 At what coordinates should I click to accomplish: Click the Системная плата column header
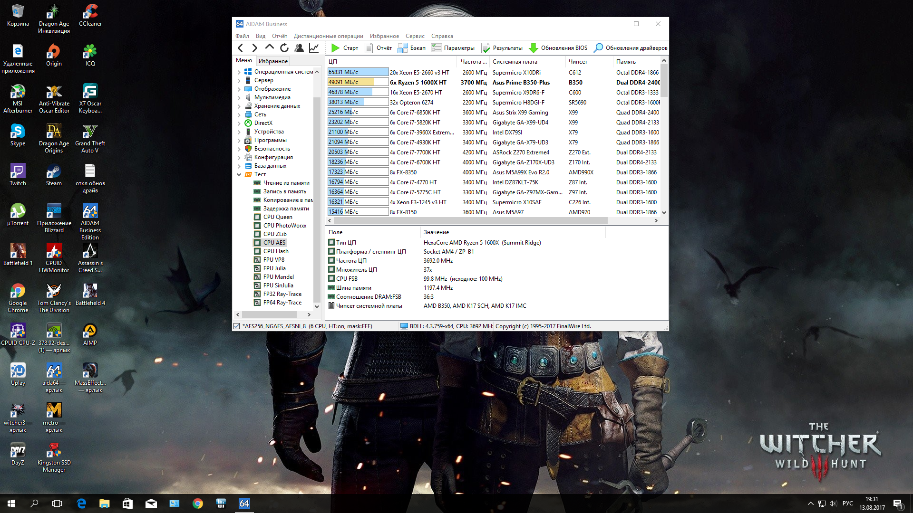(515, 62)
